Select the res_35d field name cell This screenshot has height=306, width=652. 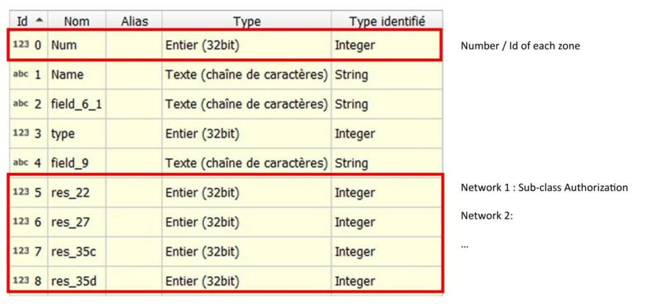[73, 281]
